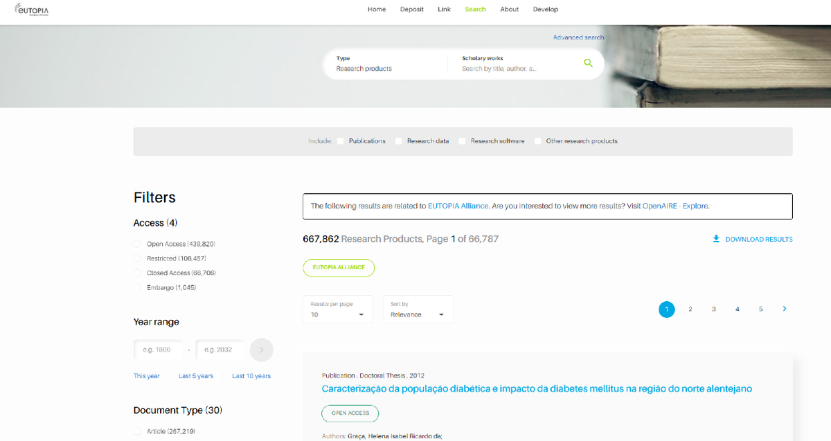Go to next results page arrow
This screenshot has width=831, height=441.
pyautogui.click(x=784, y=309)
